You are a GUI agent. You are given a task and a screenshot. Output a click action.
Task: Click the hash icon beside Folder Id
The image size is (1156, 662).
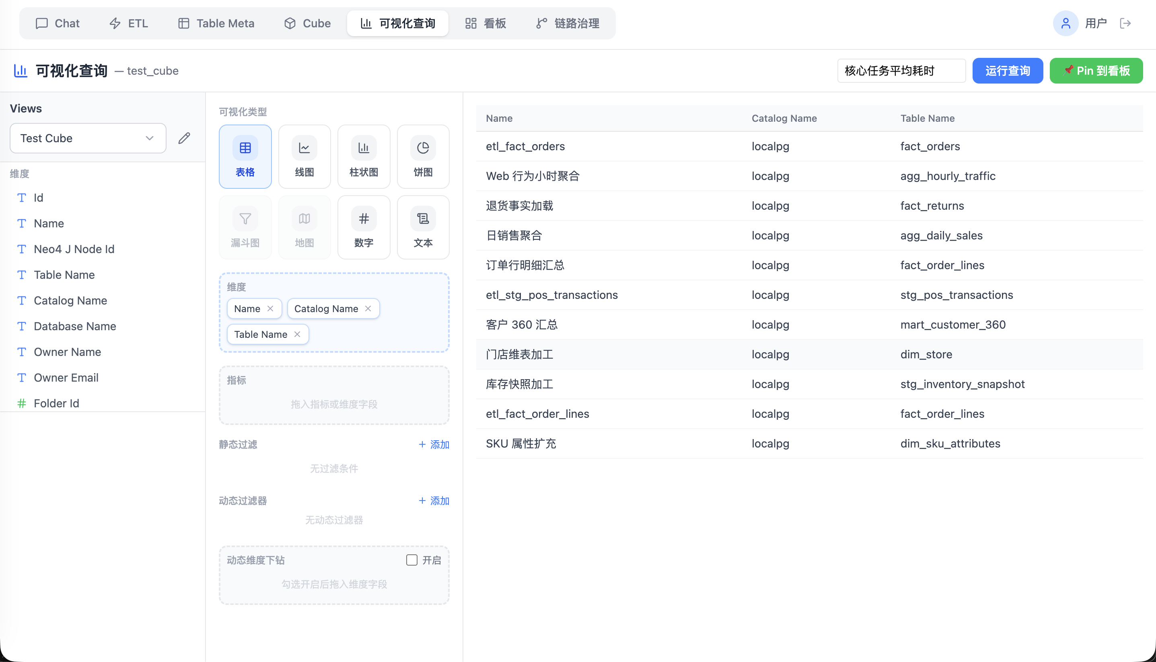coord(21,403)
